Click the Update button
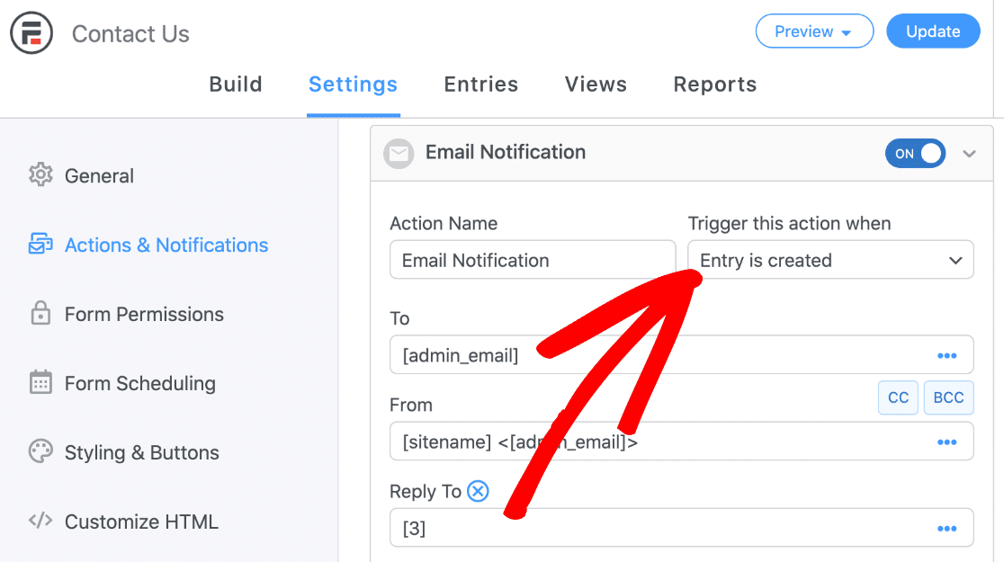Viewport: 1004px width, 562px height. [933, 31]
